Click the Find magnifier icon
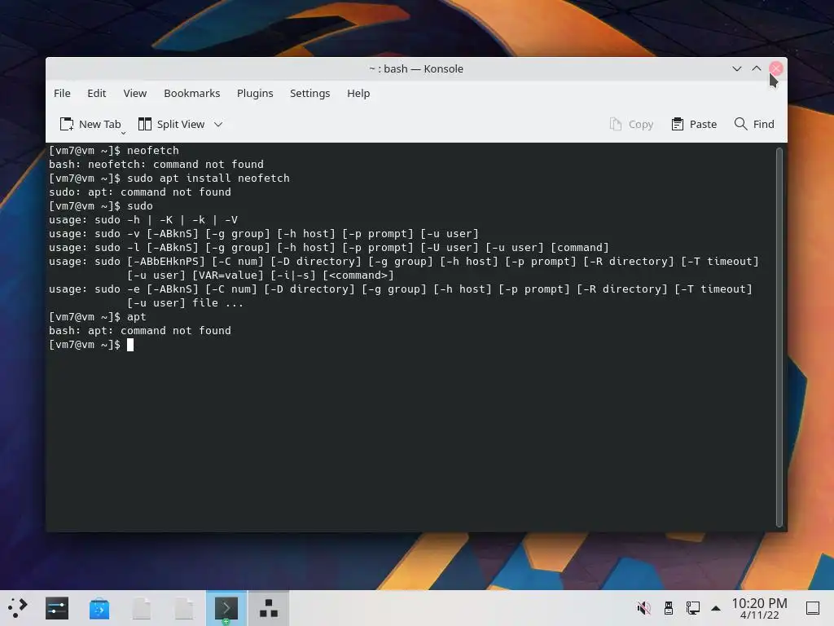The width and height of the screenshot is (834, 626). (740, 124)
